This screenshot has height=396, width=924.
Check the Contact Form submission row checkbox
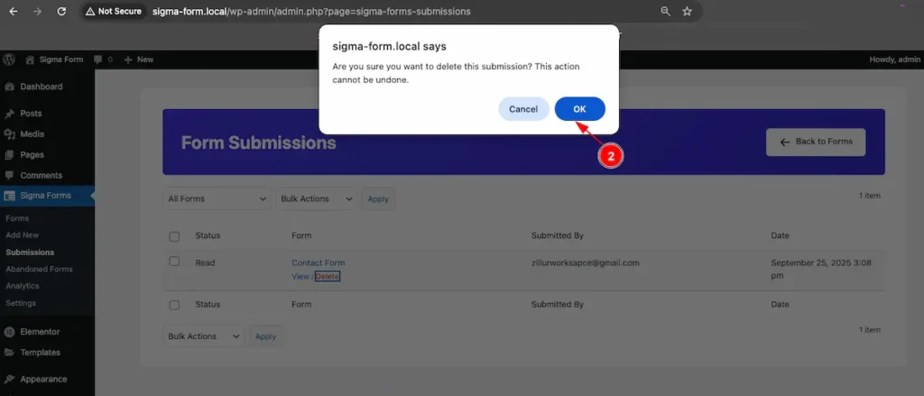(x=174, y=261)
